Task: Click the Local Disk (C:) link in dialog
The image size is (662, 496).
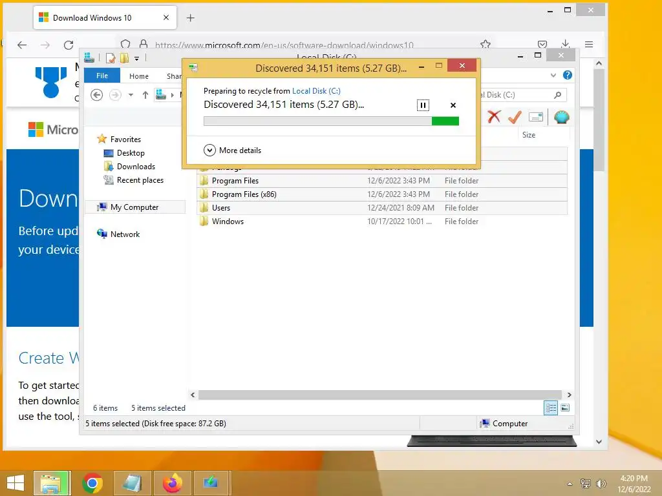Action: (316, 90)
